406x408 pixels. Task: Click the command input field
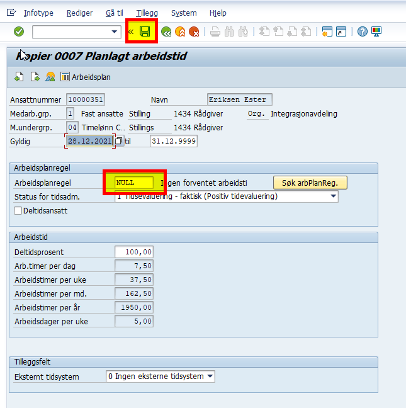coord(77,32)
